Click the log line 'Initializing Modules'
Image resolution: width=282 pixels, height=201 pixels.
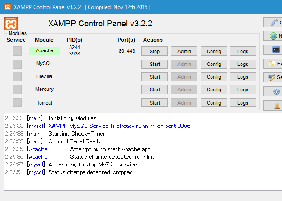[72, 118]
